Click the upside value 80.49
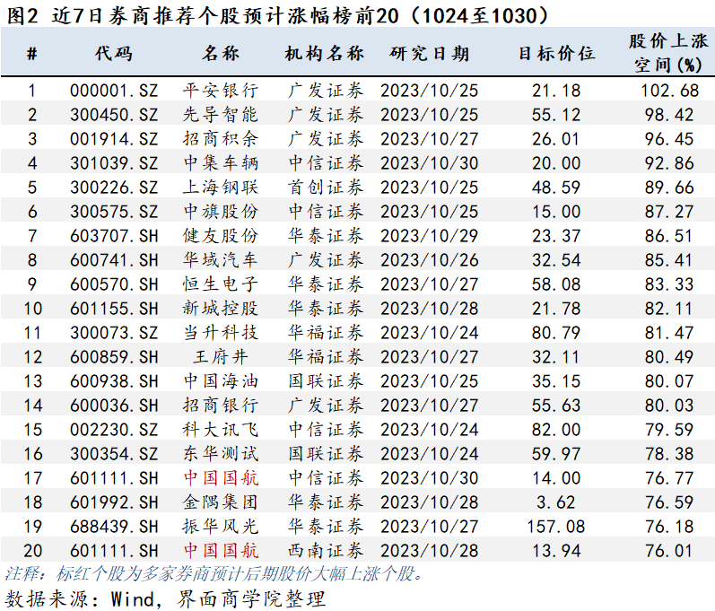The height and width of the screenshot is (611, 715). [x=669, y=356]
